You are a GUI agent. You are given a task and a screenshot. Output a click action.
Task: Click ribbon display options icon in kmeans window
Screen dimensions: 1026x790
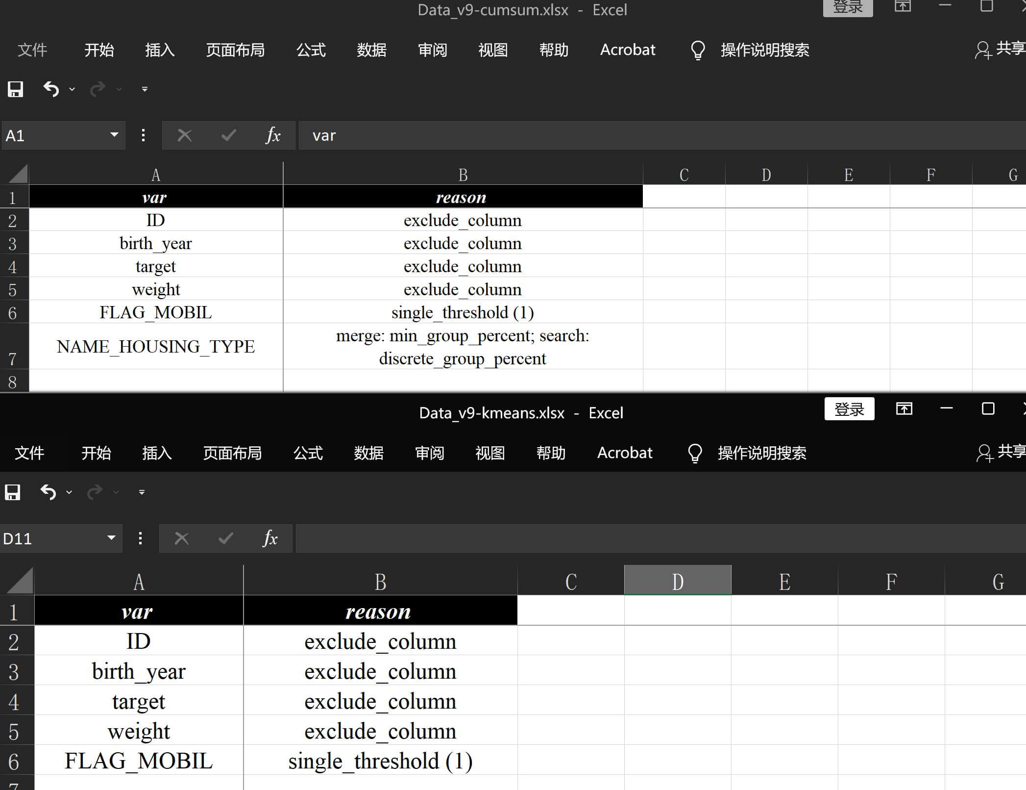coord(904,408)
